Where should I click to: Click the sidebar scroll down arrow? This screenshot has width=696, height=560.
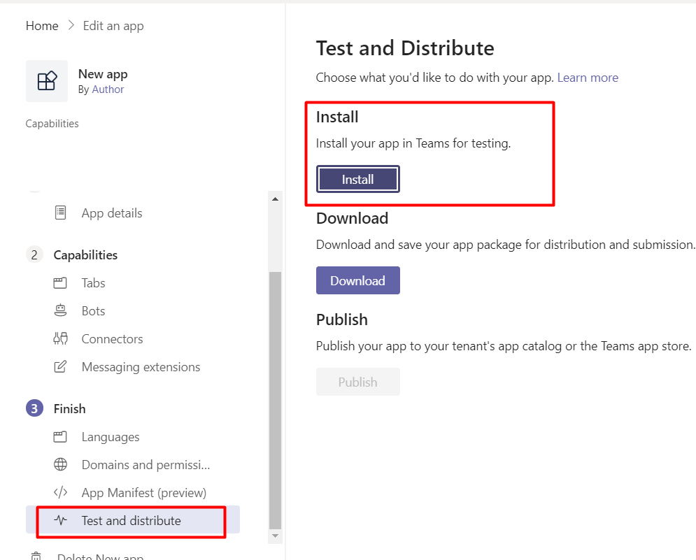coord(275,536)
